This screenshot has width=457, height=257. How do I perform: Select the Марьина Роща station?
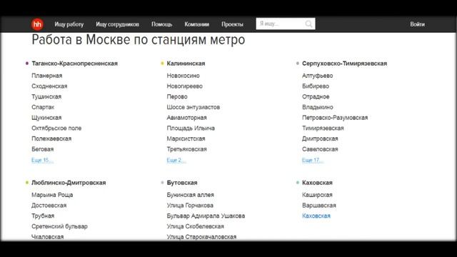(x=52, y=195)
